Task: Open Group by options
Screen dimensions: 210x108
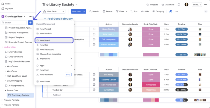Action: pyautogui.click(x=158, y=11)
